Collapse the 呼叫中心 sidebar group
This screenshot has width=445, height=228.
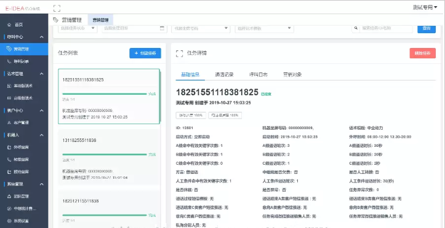(x=42, y=37)
